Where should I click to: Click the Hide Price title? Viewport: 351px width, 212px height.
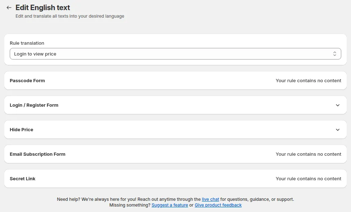[22, 130]
